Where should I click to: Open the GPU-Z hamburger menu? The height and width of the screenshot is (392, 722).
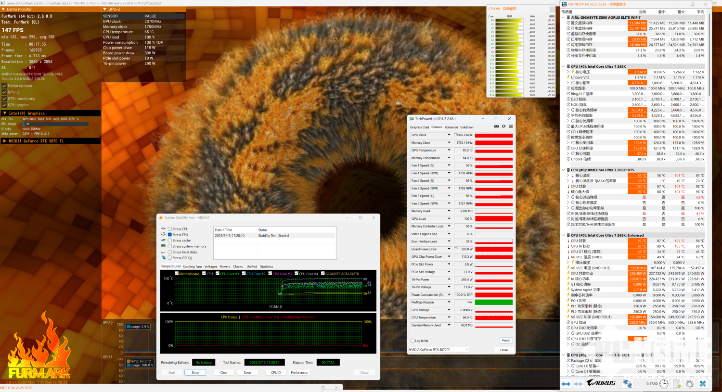pyautogui.click(x=511, y=126)
